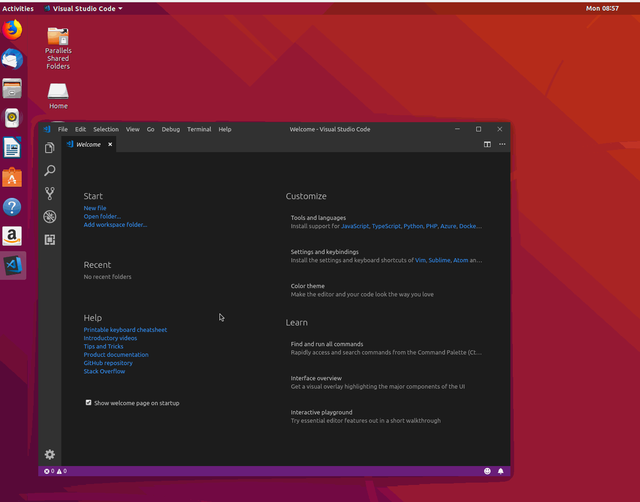640x502 pixels.
Task: Click Find and run all commands
Action: 386,348
